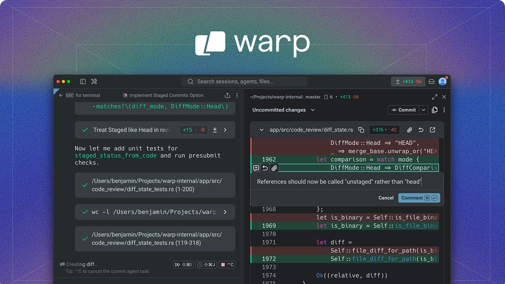Open the Uncommitted changes dropdown

tap(283, 110)
